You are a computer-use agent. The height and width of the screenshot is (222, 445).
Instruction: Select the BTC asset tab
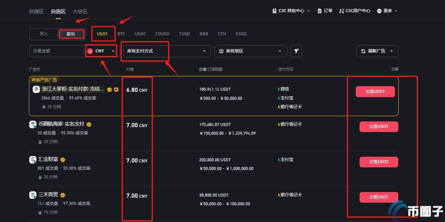point(121,34)
